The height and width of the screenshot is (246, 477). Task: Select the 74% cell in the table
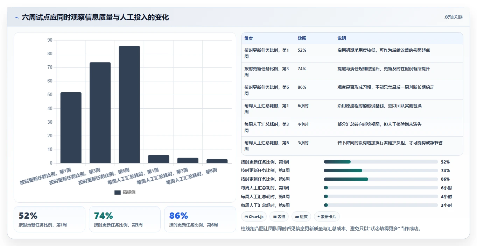coord(302,69)
